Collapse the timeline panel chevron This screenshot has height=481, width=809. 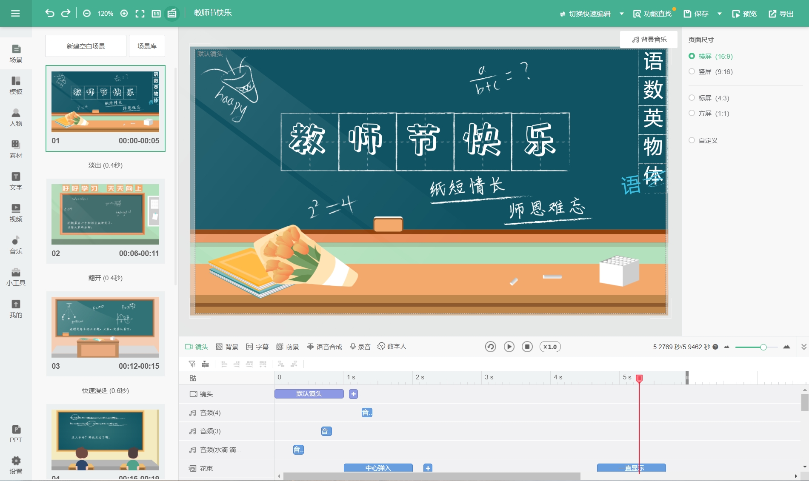click(803, 347)
